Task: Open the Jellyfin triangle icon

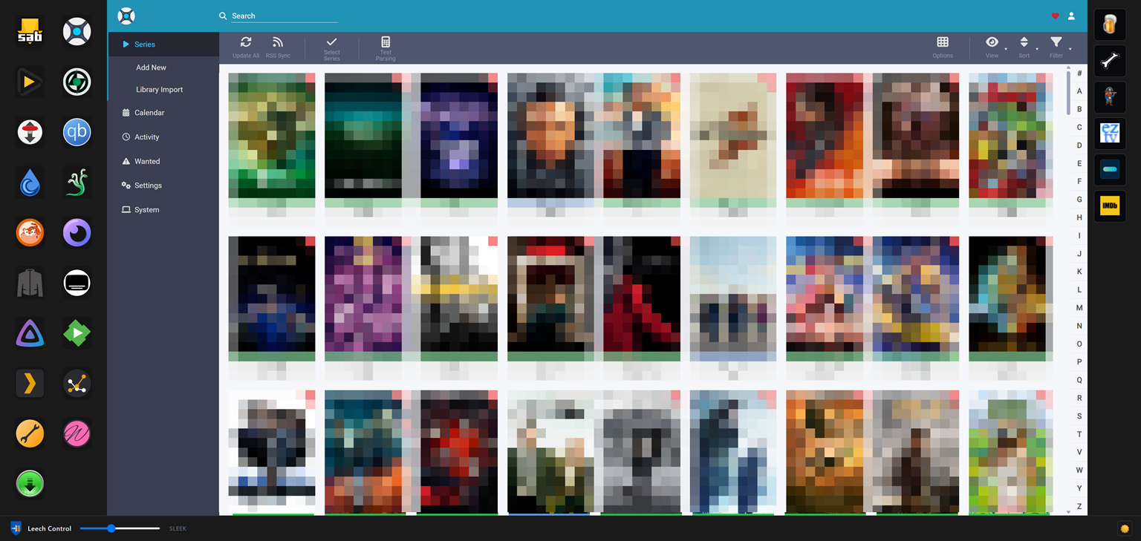Action: tap(30, 333)
